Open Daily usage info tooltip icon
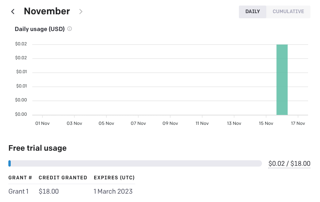 [x=70, y=29]
